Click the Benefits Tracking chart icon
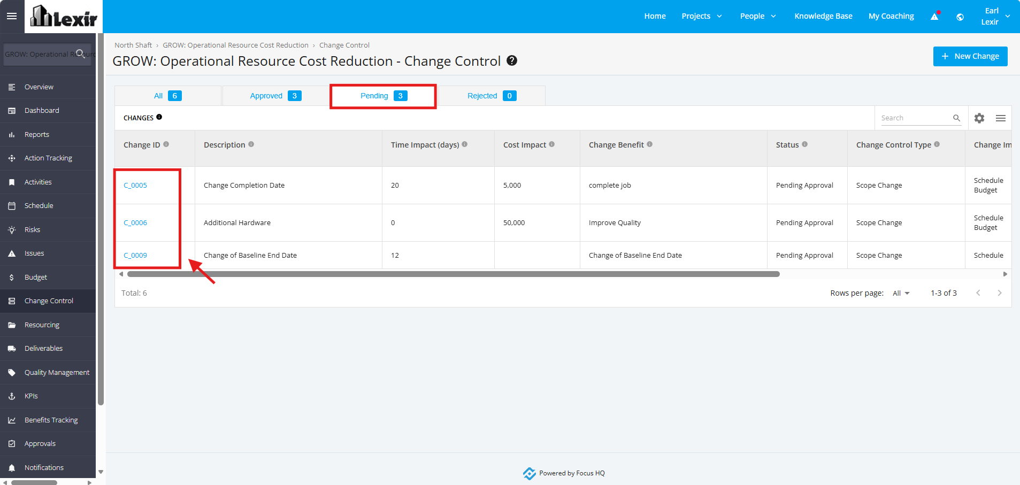The height and width of the screenshot is (485, 1020). click(12, 420)
